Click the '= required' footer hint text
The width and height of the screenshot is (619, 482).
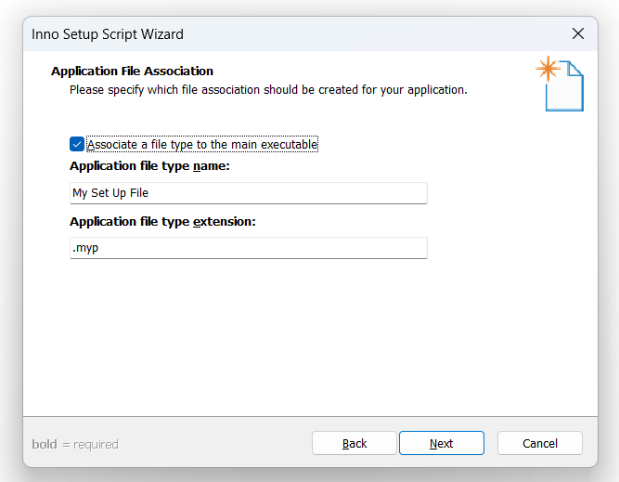click(x=90, y=445)
